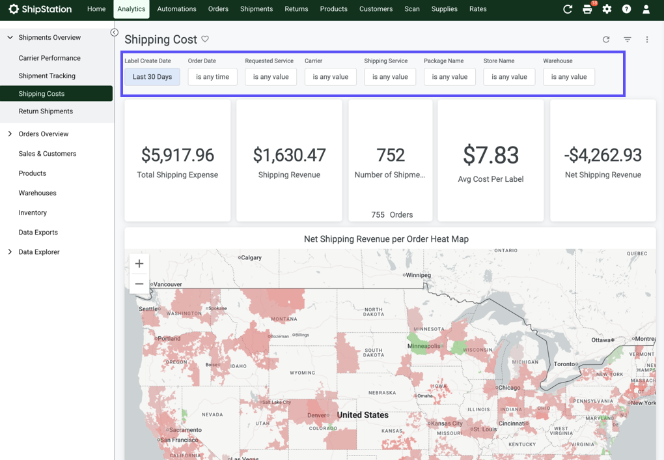This screenshot has height=460, width=664.
Task: Favorite the Shipping Cost dashboard heart
Action: coord(205,39)
